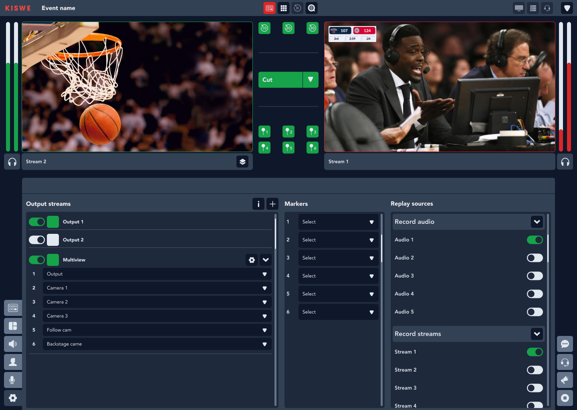The image size is (577, 410).
Task: Select Output 2 white color swatch
Action: 53,240
